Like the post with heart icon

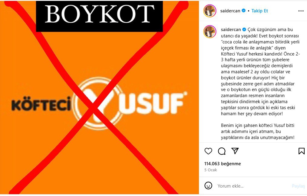(208, 151)
